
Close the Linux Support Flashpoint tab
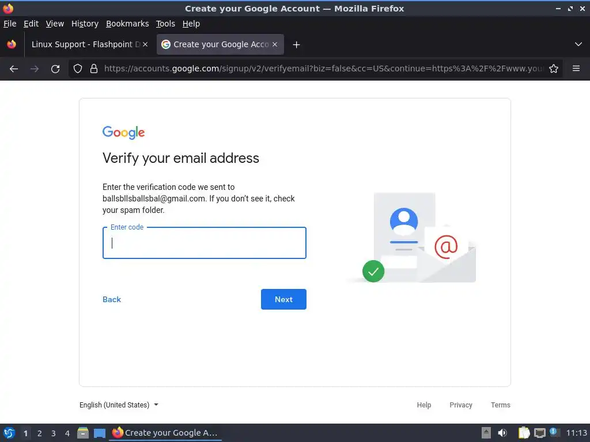pos(145,44)
